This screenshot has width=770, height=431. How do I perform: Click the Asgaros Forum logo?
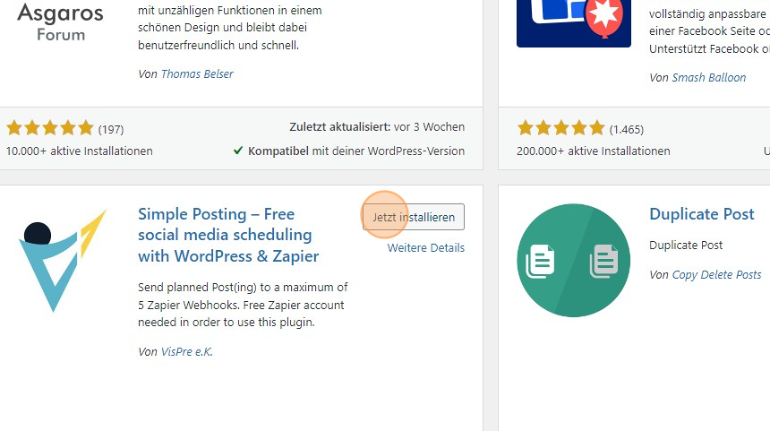(x=60, y=22)
